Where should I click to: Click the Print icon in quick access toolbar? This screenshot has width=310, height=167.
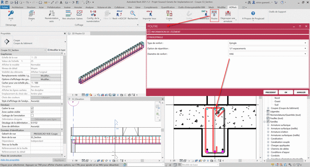click(40, 2)
